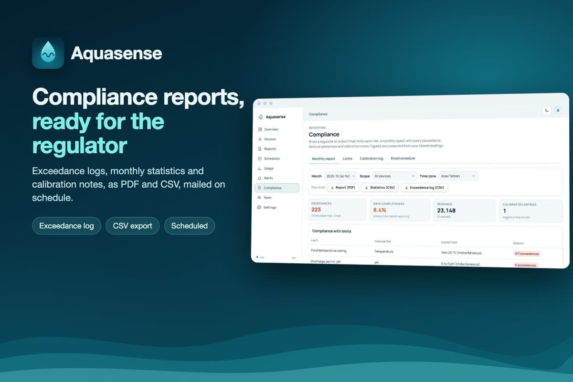Download the Exceedance log (CSV)
Screen dimensions: 573x382
(424, 188)
